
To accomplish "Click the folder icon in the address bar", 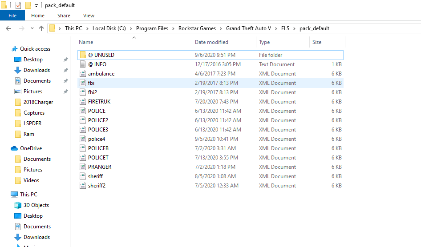I will 53,28.
